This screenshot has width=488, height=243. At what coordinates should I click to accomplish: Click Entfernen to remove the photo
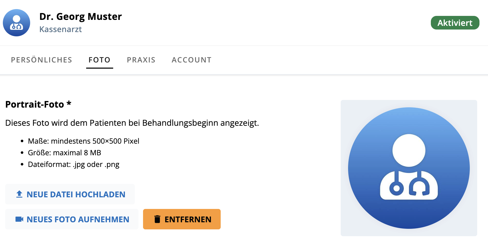182,219
